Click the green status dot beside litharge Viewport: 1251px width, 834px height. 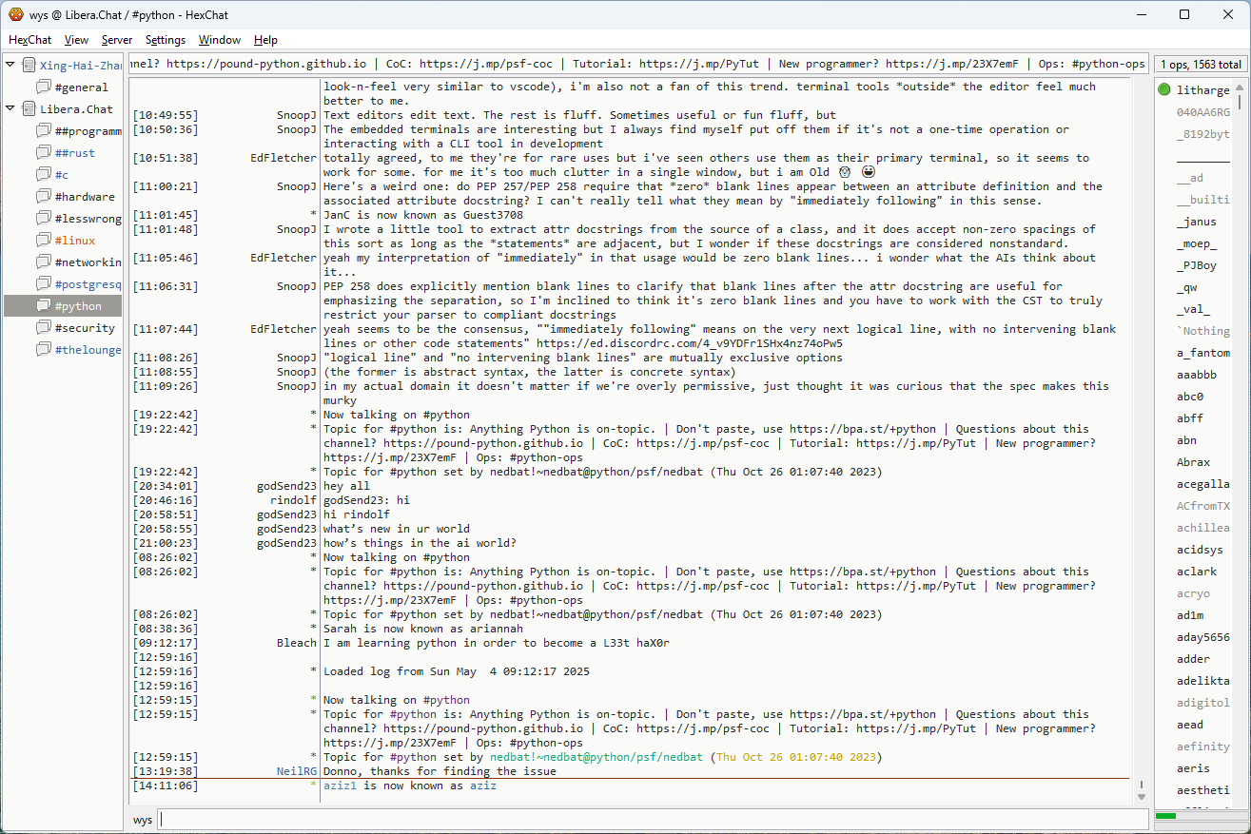(x=1164, y=90)
